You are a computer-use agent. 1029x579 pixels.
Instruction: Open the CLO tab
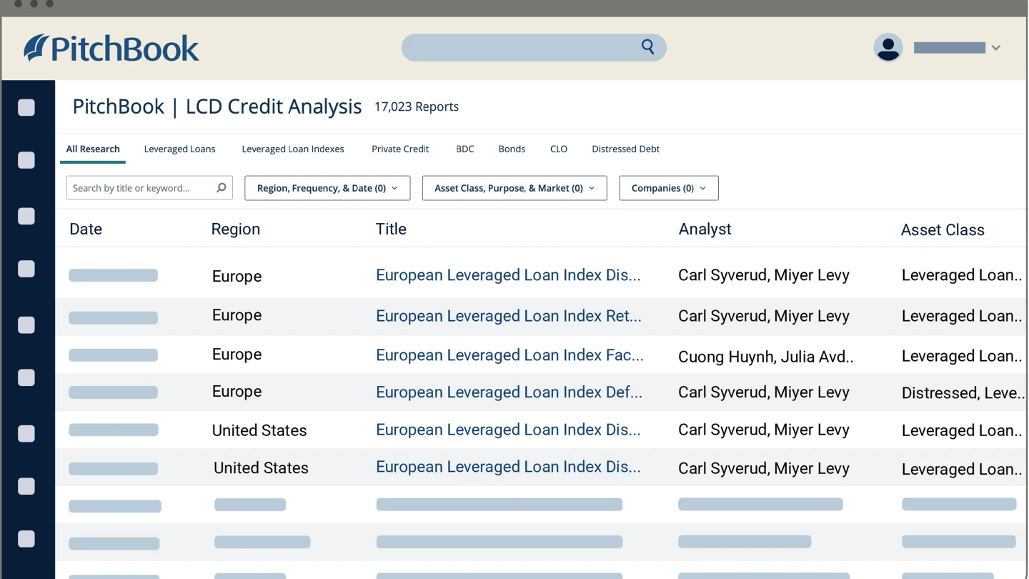tap(559, 149)
